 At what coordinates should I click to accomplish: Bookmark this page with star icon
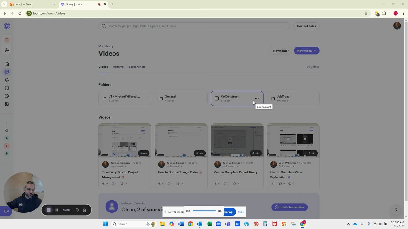point(366,13)
